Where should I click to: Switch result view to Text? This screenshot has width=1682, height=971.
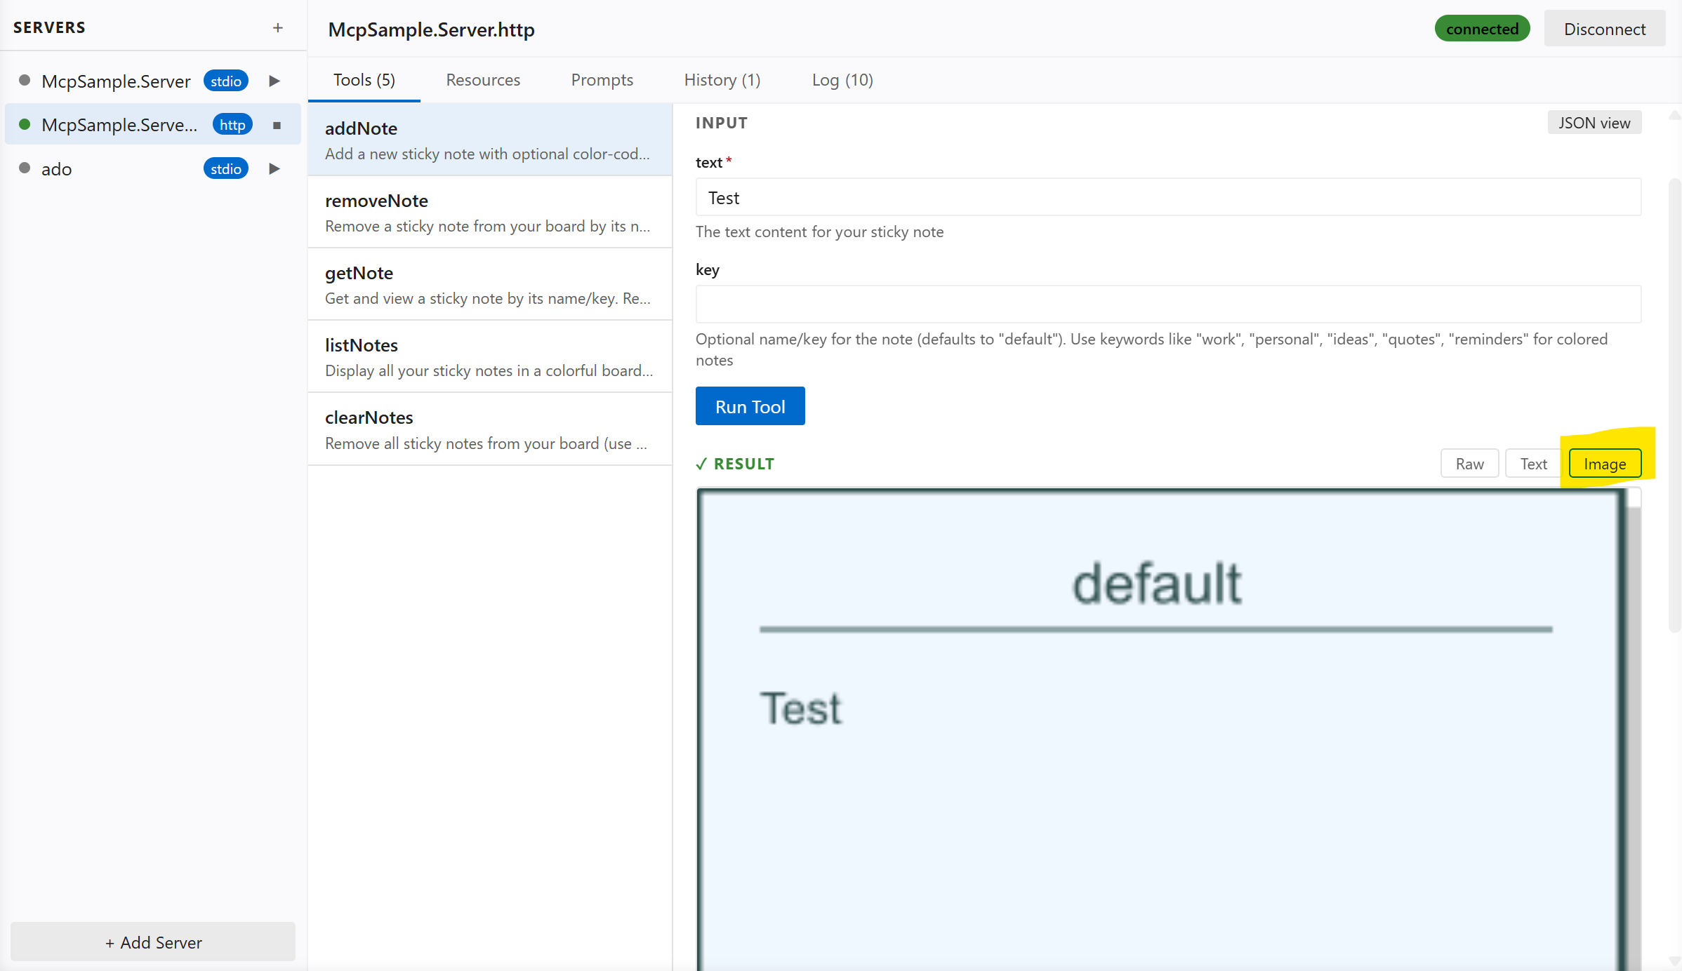point(1533,463)
